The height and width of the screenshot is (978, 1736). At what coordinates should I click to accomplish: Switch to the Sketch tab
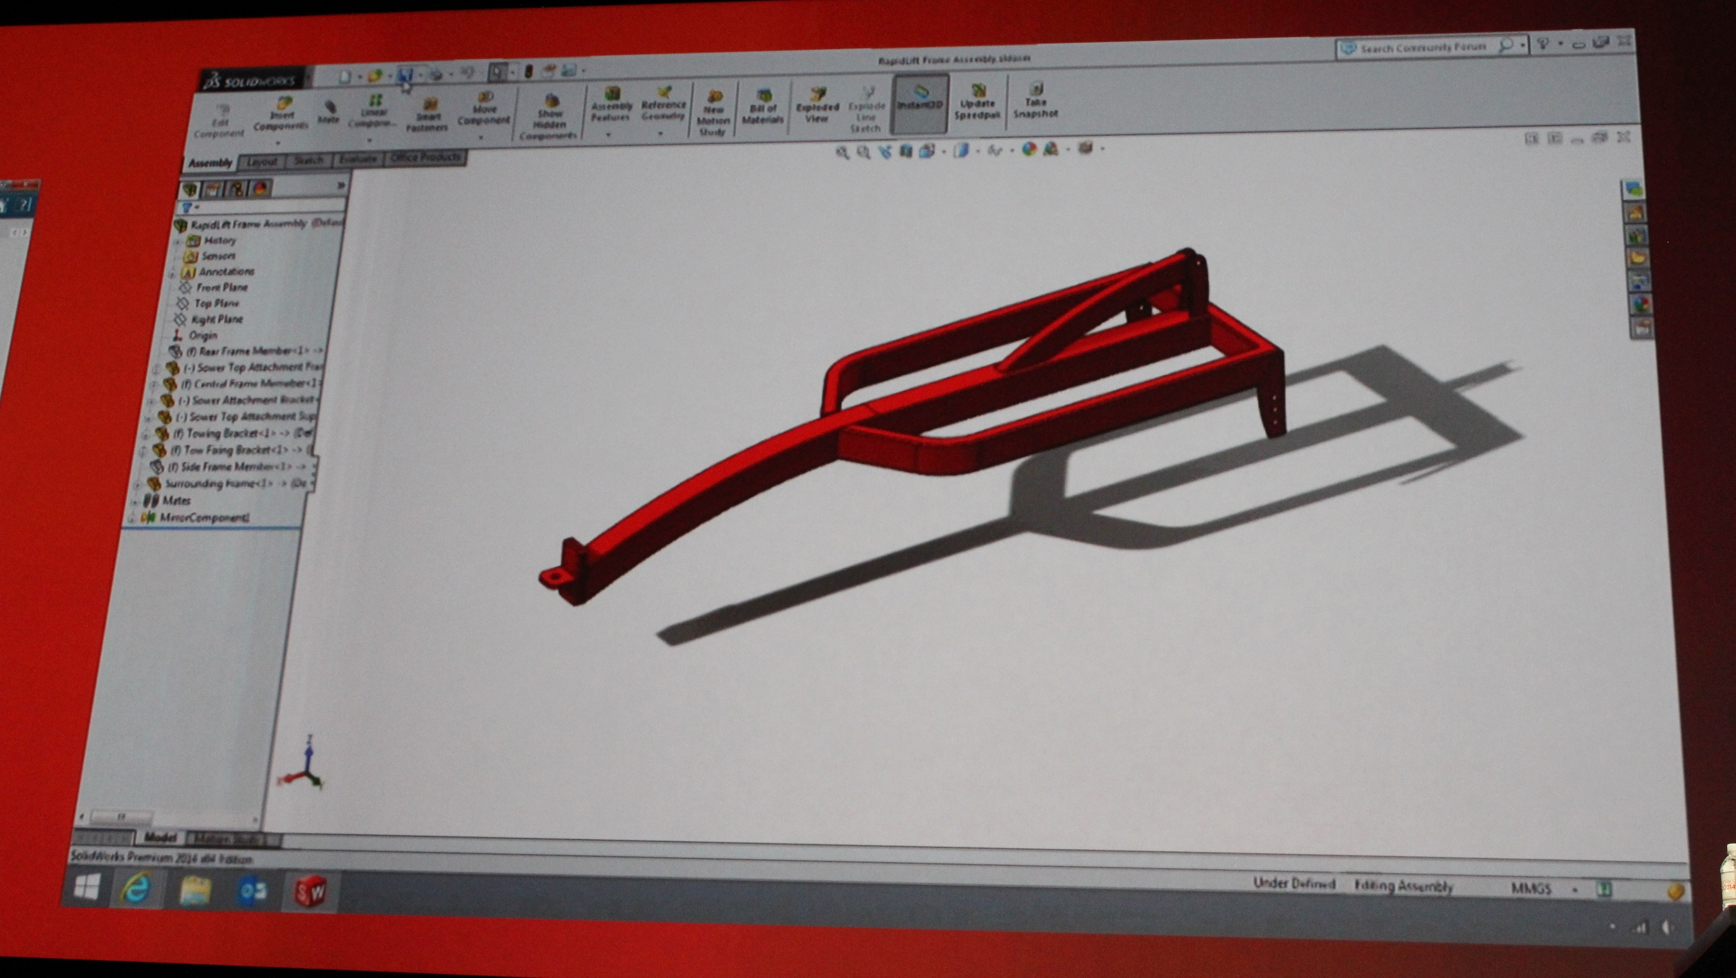coord(309,160)
